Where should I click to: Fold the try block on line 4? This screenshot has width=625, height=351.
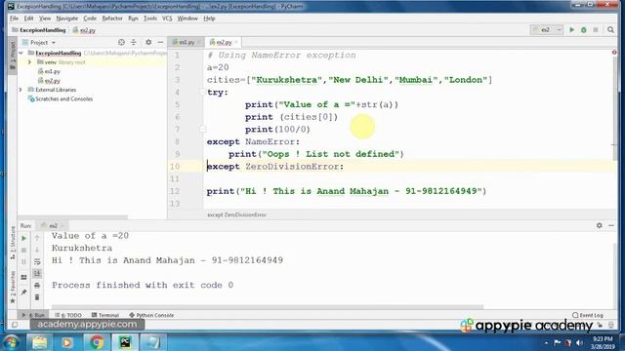[202, 93]
